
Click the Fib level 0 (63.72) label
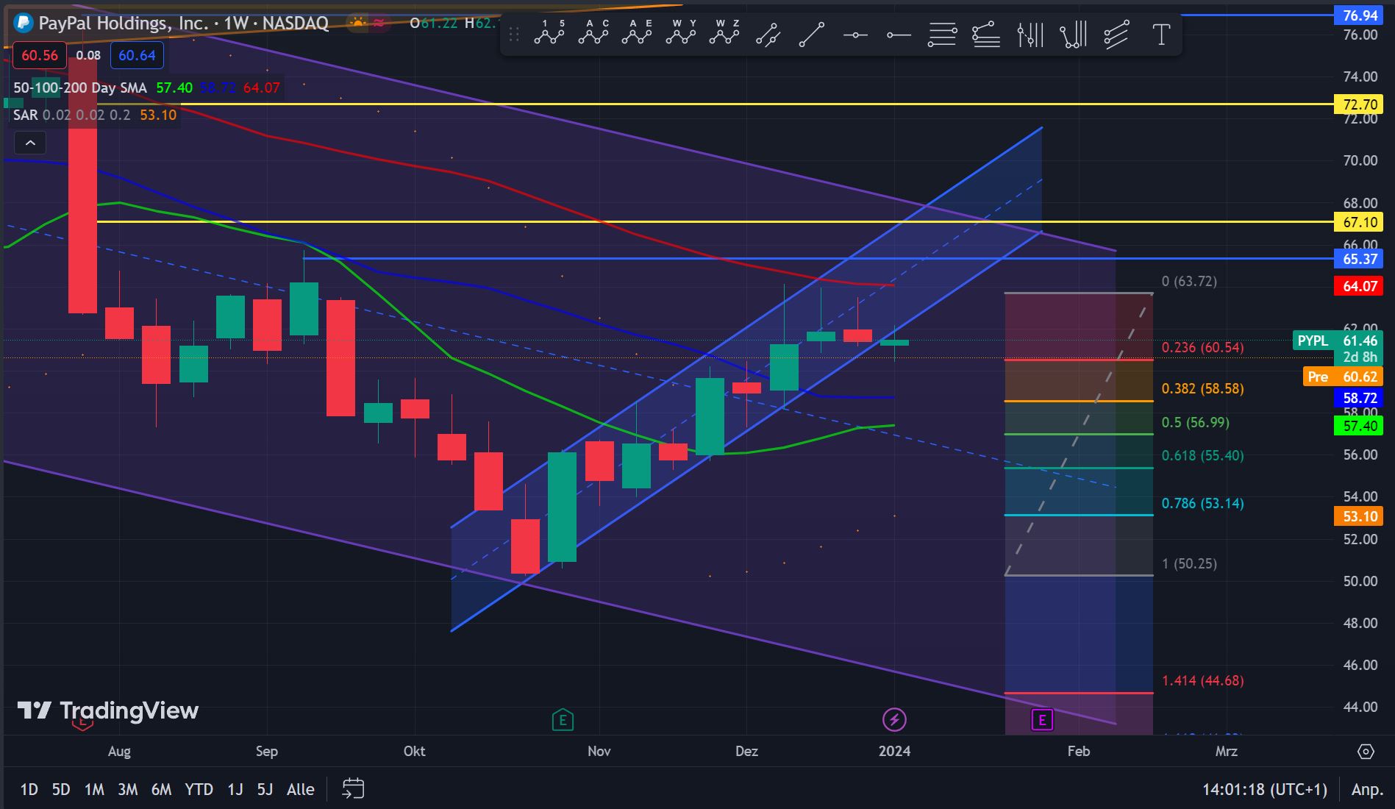pyautogui.click(x=1189, y=281)
